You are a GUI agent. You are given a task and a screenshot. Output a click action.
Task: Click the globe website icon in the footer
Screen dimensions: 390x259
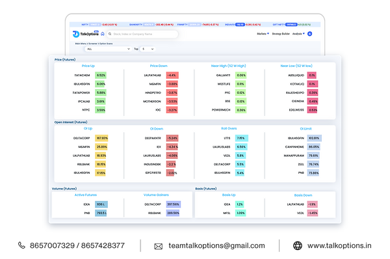pyautogui.click(x=298, y=245)
